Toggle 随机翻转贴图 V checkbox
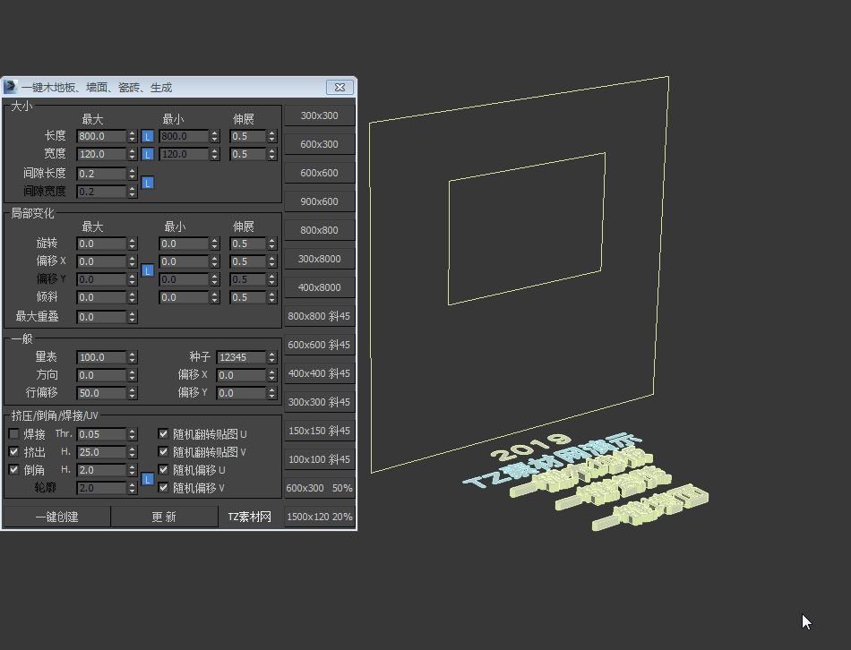This screenshot has width=851, height=650. click(163, 451)
